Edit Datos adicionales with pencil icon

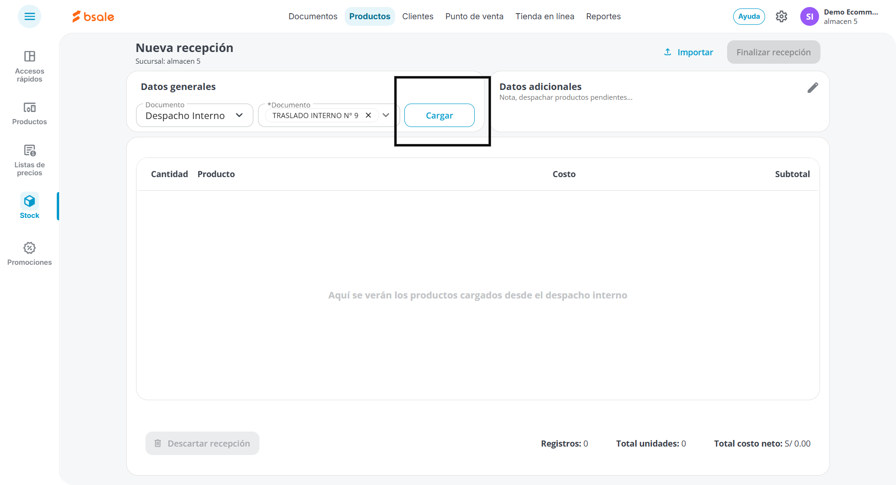click(813, 88)
